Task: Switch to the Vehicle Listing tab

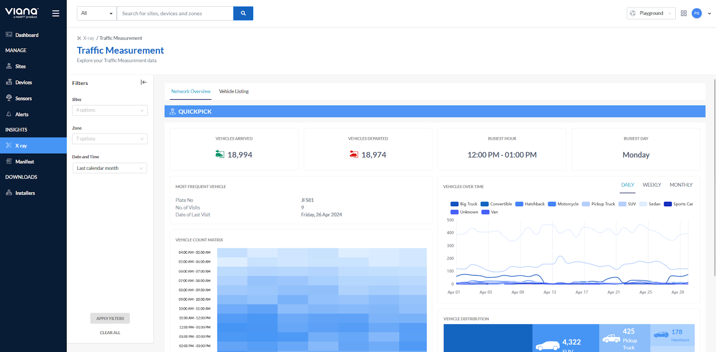Action: pos(234,92)
